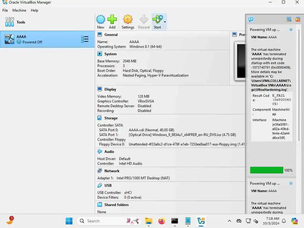304x228 pixels.
Task: Click the New virtual machine toolbar icon
Action: tap(101, 19)
